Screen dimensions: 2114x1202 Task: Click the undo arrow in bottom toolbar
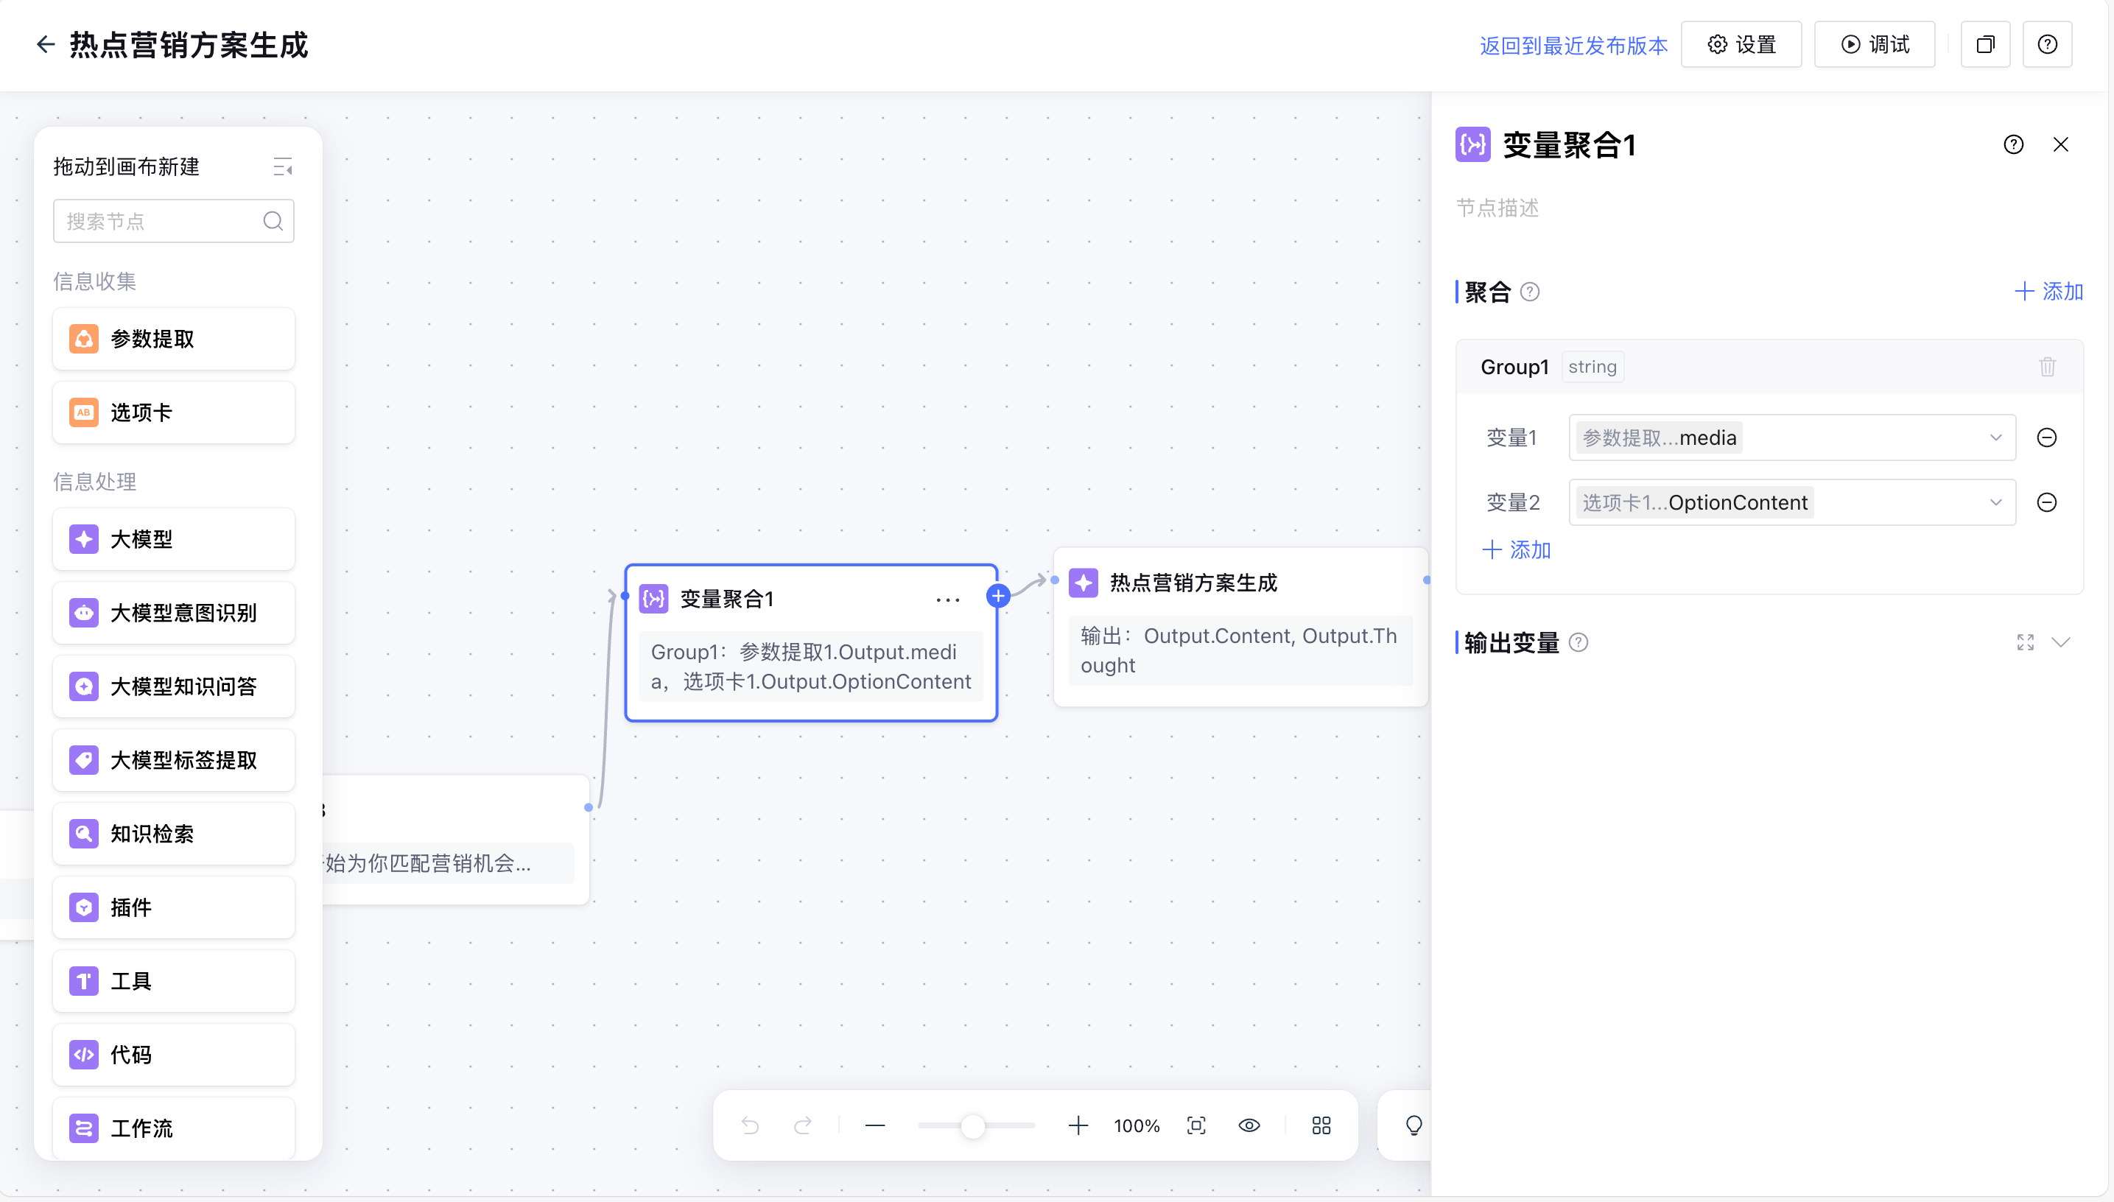pyautogui.click(x=750, y=1125)
